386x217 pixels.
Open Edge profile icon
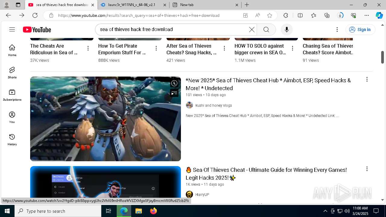[6, 5]
